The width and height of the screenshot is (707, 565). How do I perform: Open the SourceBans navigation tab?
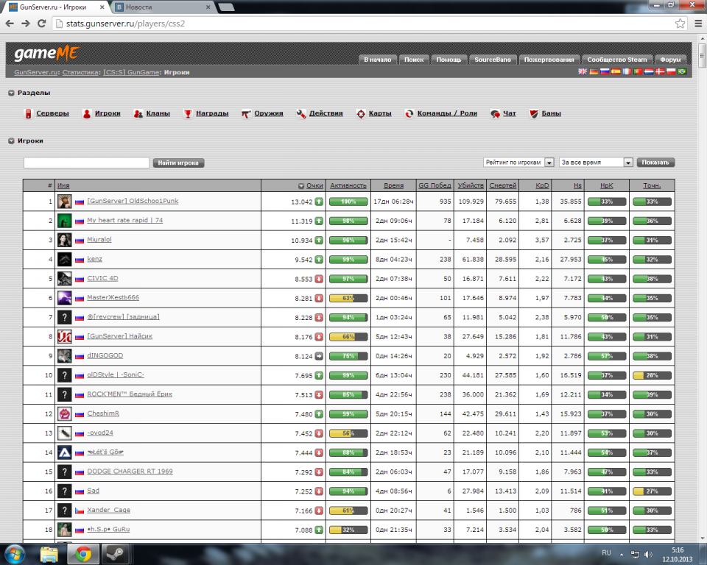pos(493,60)
